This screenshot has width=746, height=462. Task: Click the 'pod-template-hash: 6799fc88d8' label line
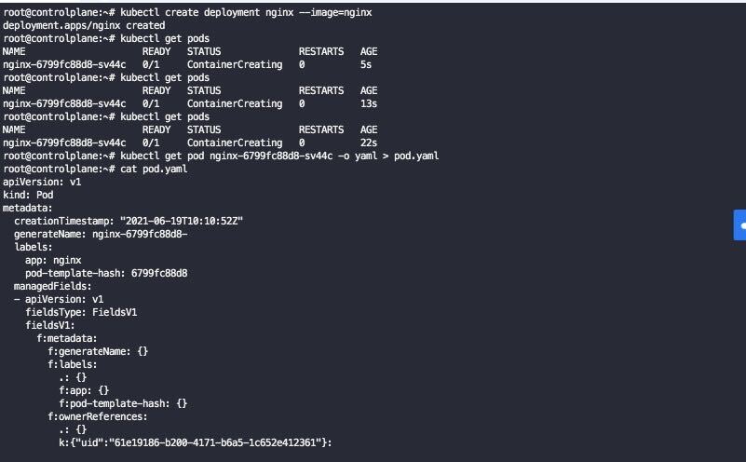coord(106,273)
